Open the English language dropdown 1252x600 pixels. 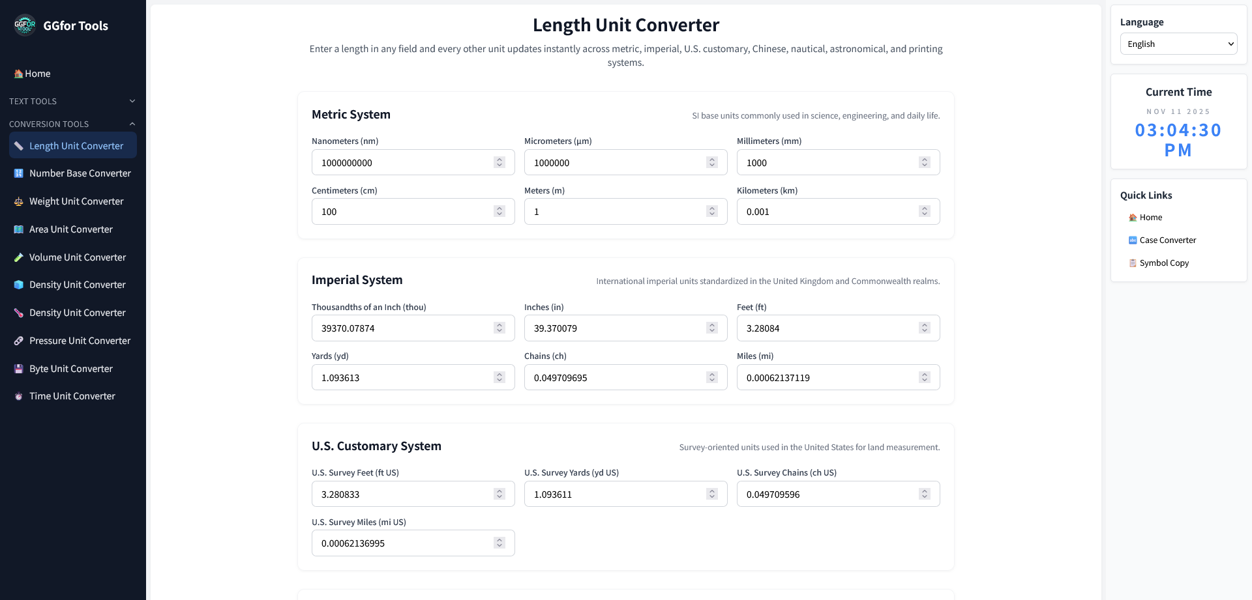click(x=1178, y=44)
